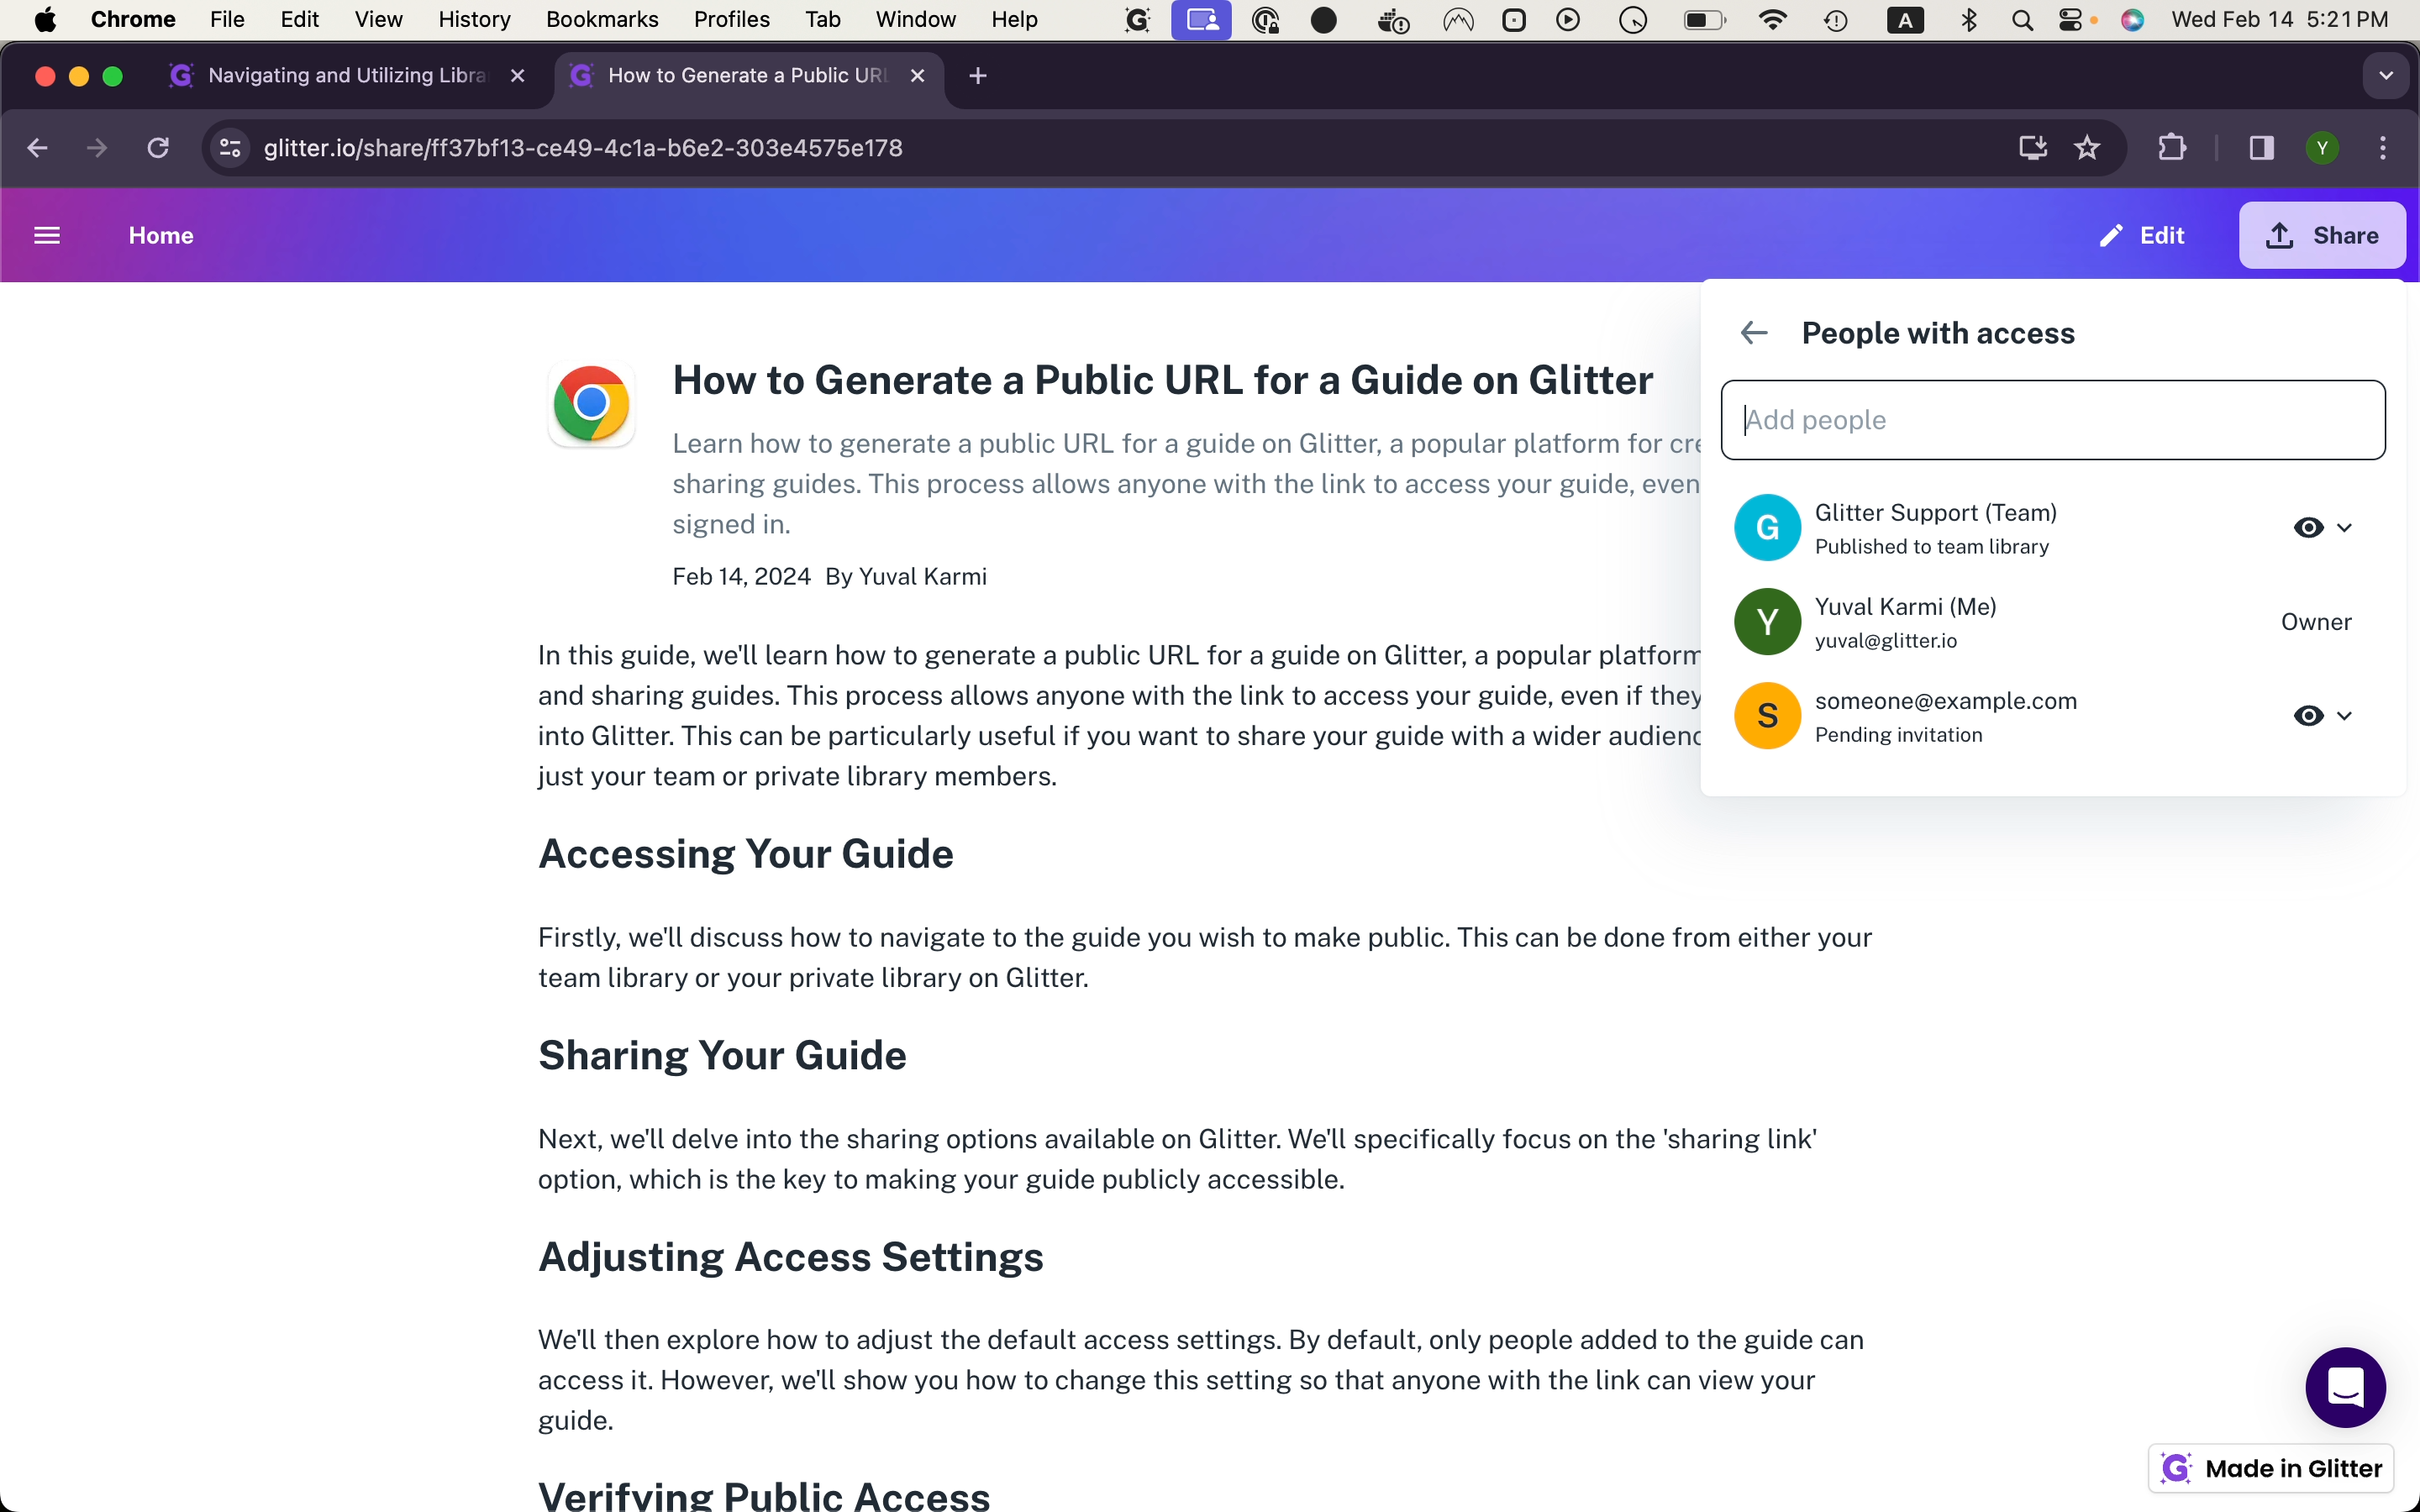The height and width of the screenshot is (1512, 2420).
Task: Click the Home link in header
Action: [161, 235]
